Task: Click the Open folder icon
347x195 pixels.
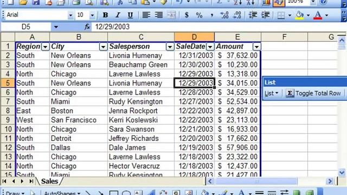Action: pyautogui.click(x=23, y=3)
